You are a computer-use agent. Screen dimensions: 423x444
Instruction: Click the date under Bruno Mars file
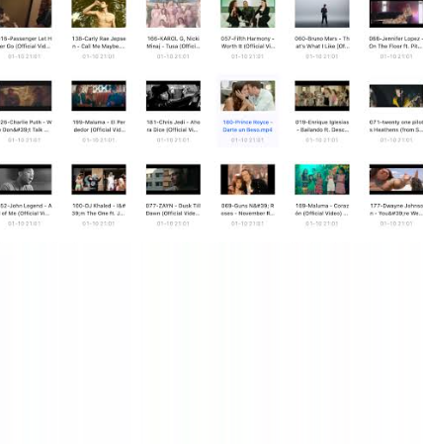coord(322,56)
